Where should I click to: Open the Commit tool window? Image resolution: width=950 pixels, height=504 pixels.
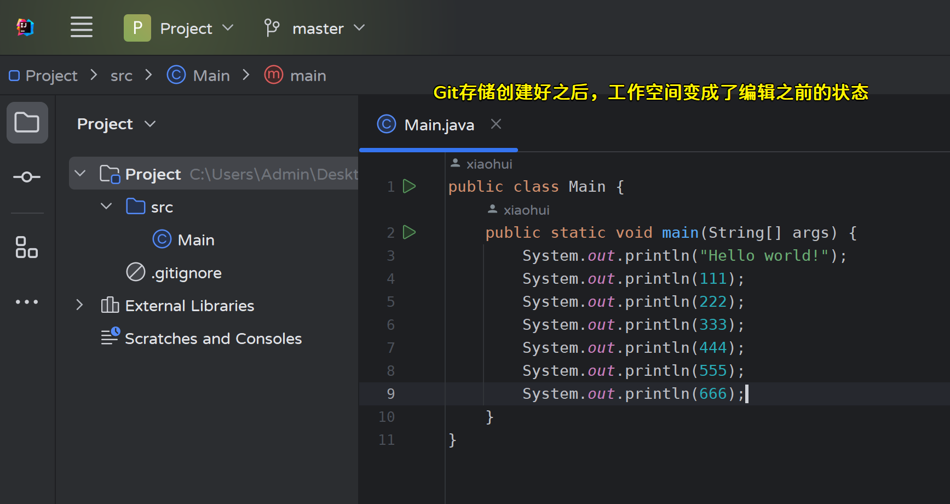[x=27, y=177]
